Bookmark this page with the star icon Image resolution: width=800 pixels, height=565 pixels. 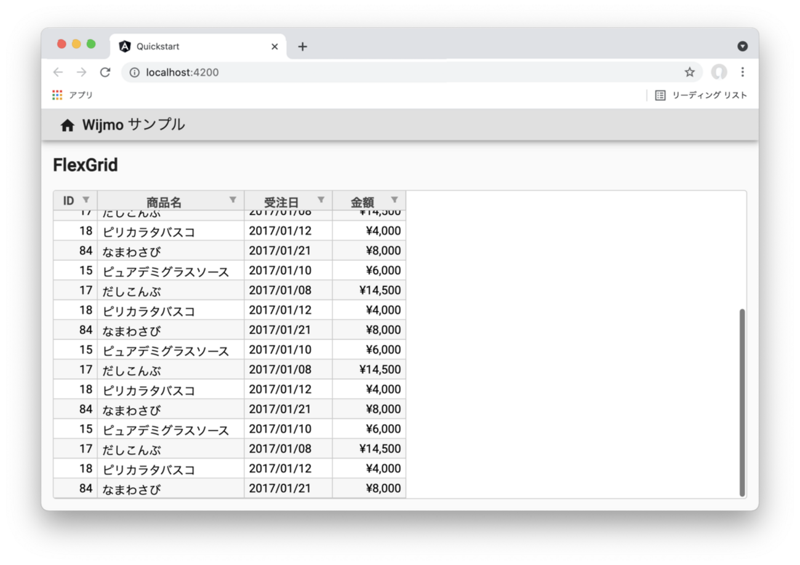point(690,73)
